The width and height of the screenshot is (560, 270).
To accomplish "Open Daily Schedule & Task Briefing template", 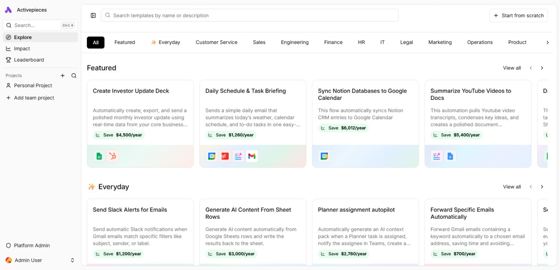I will (x=253, y=124).
